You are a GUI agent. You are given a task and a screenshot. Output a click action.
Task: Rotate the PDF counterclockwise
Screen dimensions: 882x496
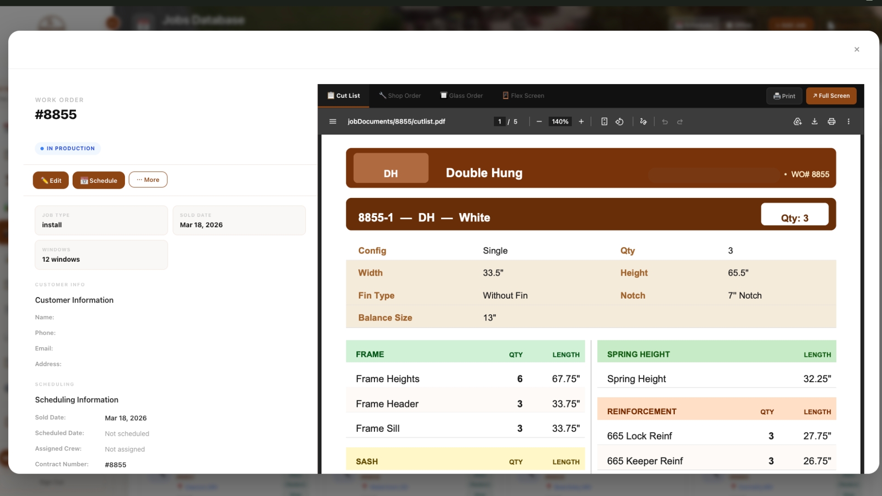pos(620,122)
